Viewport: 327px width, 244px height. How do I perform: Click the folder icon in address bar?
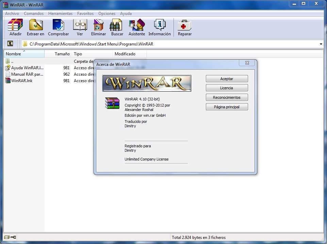(25, 44)
